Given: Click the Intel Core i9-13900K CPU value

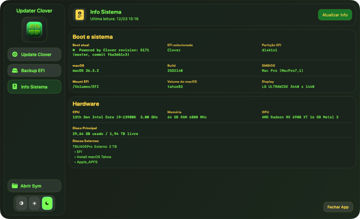Looking at the screenshot, I should tap(115, 117).
